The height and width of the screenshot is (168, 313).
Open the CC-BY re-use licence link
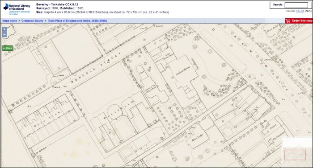[x=300, y=11]
